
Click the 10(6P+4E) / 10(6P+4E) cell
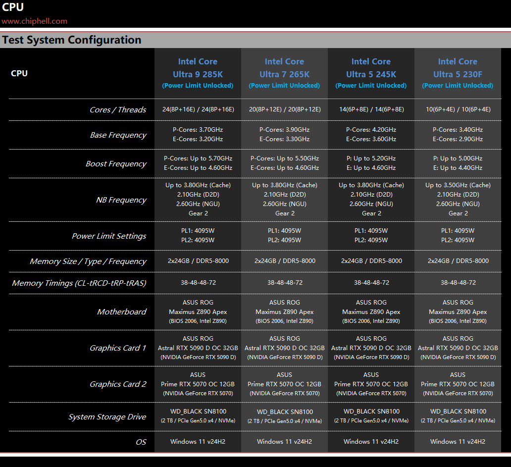click(x=458, y=109)
